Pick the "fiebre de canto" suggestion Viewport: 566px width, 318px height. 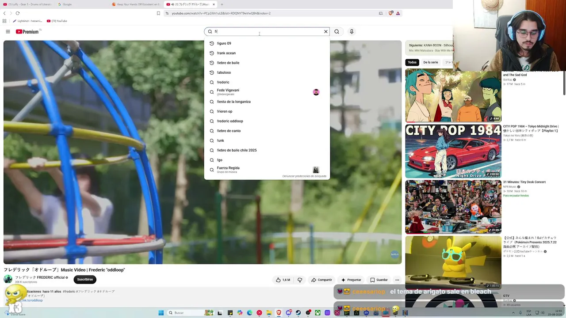pyautogui.click(x=267, y=131)
